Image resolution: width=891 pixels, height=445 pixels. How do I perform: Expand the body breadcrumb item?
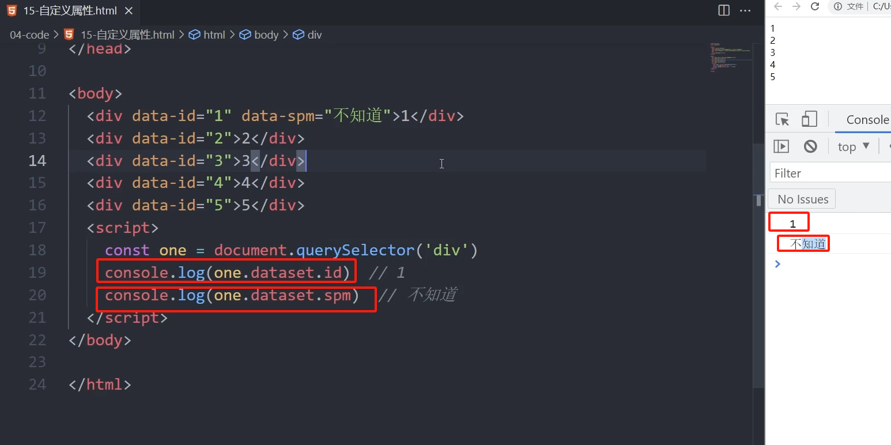pyautogui.click(x=266, y=35)
